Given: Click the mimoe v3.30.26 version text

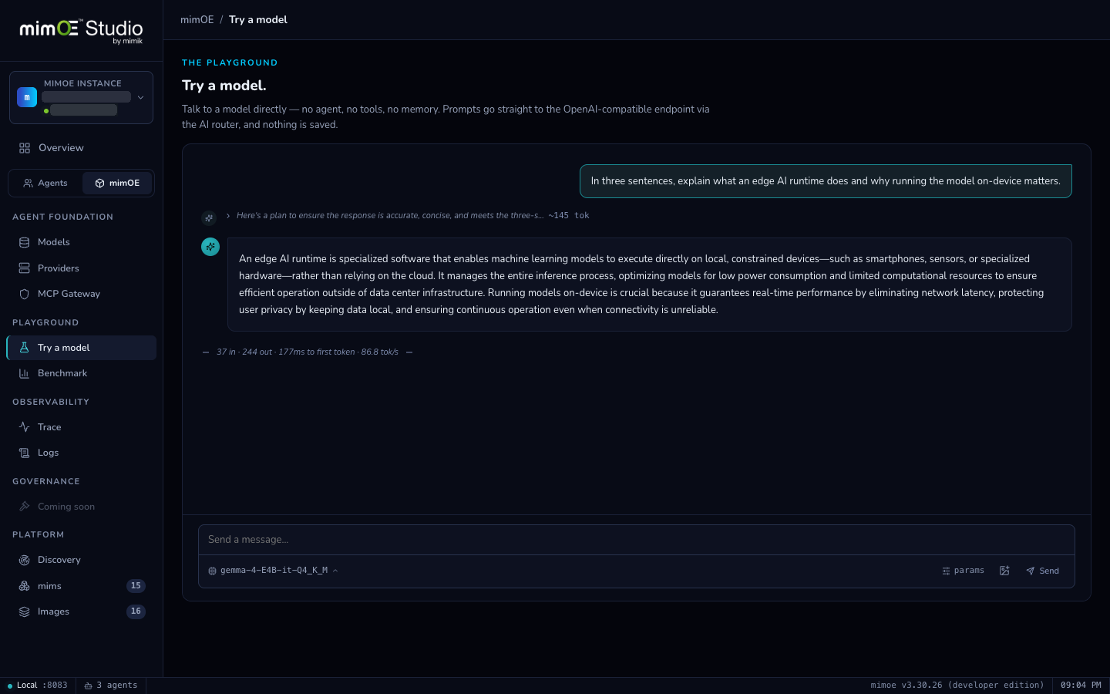Looking at the screenshot, I should pyautogui.click(x=957, y=686).
